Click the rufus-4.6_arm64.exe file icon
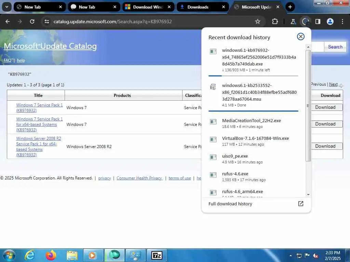 (213, 192)
